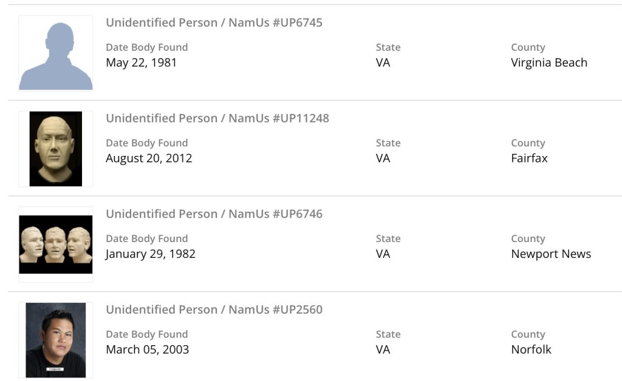This screenshot has height=381, width=622.
Task: Select the Virginia Beach county value
Action: click(549, 62)
